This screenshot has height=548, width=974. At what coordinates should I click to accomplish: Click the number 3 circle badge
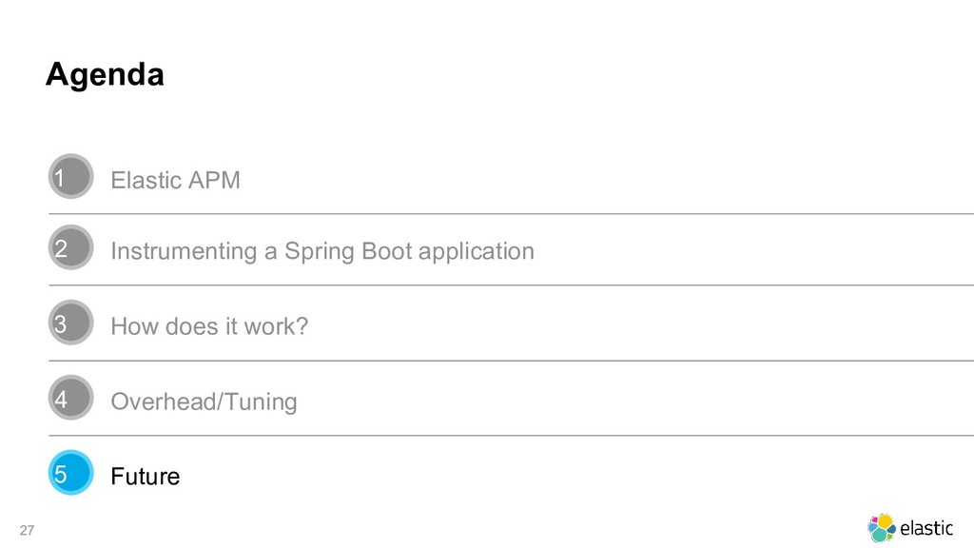click(70, 323)
